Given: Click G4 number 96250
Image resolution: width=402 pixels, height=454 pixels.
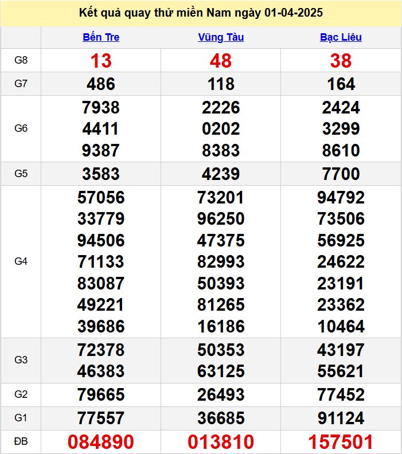Looking at the screenshot, I should click(221, 218).
